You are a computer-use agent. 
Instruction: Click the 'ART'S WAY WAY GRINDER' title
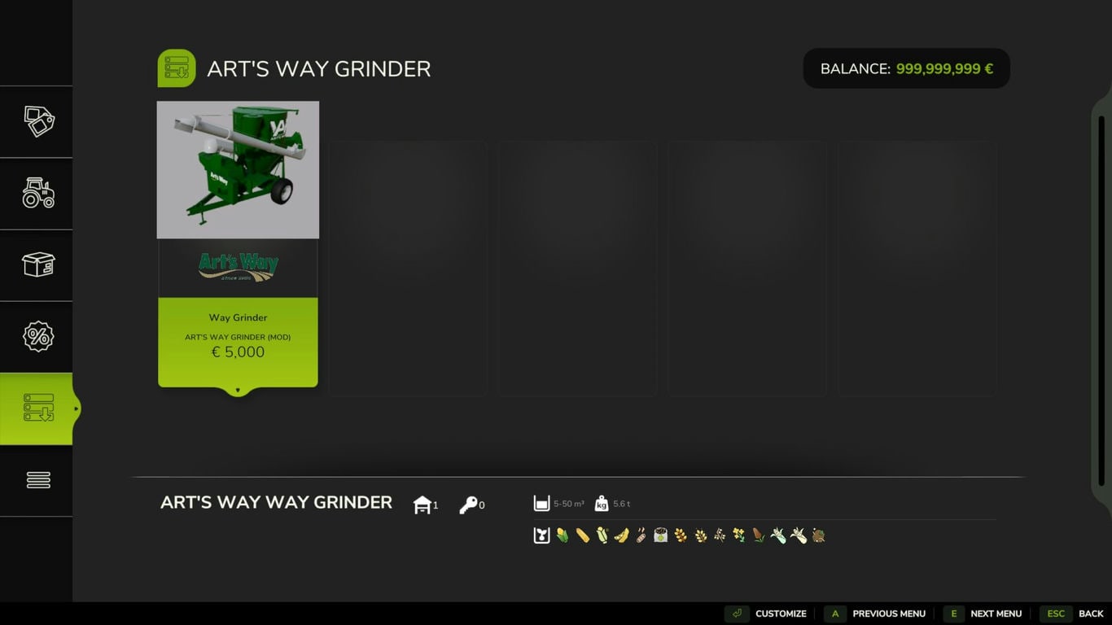pyautogui.click(x=276, y=502)
